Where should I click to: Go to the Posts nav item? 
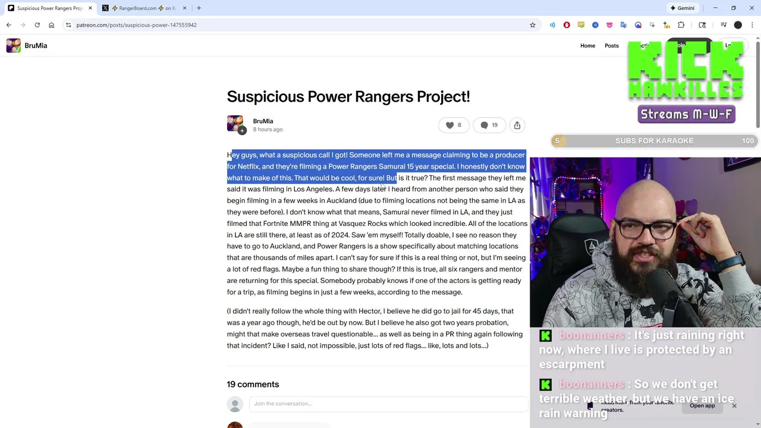(611, 46)
